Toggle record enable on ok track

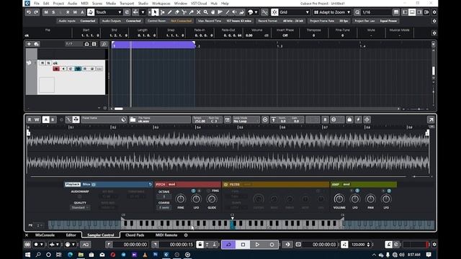tap(56, 69)
